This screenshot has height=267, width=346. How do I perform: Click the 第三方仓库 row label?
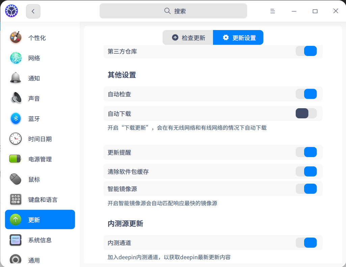122,51
